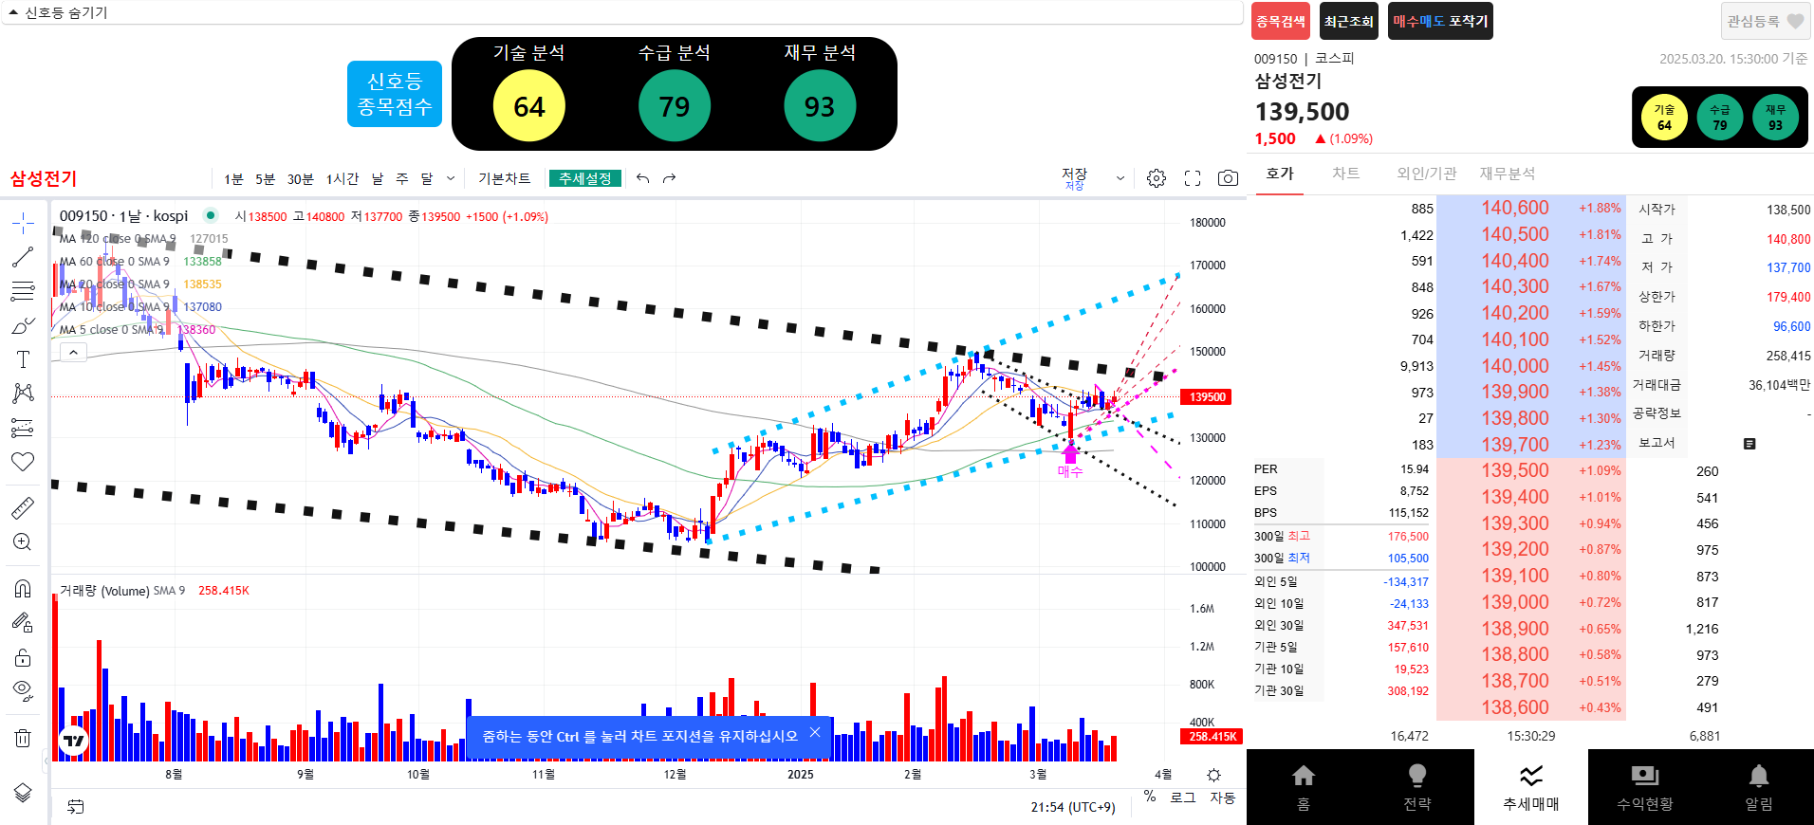Switch interval to 30분
1814x825 pixels.
coord(300,178)
